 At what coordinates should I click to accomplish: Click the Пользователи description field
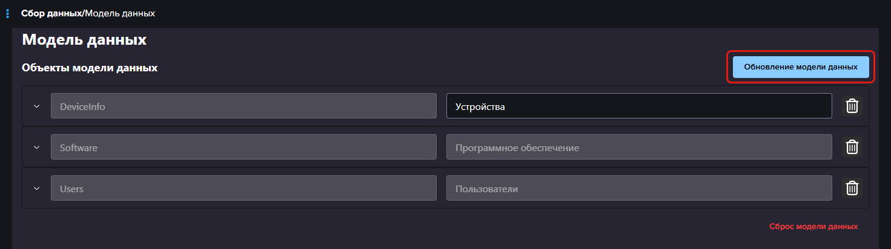638,188
